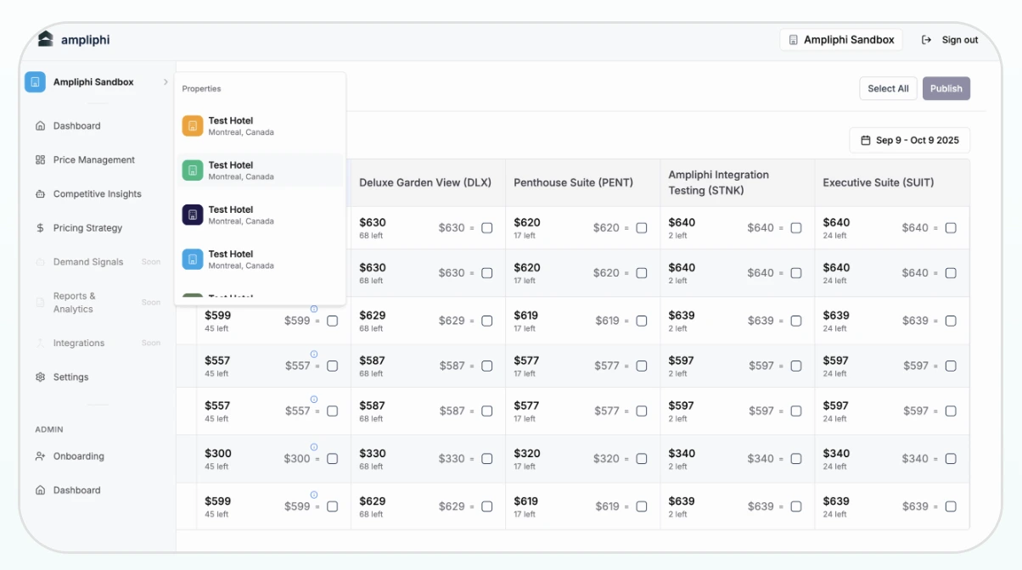Image resolution: width=1022 pixels, height=570 pixels.
Task: Select the Price Management grid icon
Action: point(40,159)
